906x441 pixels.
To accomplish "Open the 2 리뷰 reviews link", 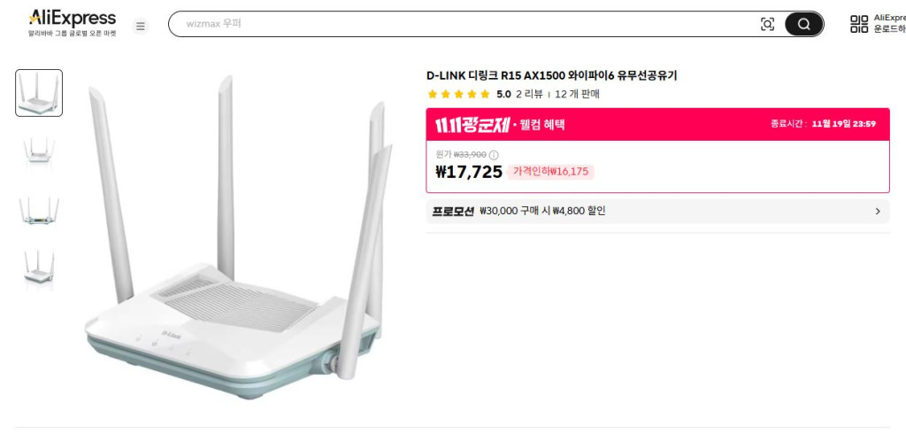I will 529,94.
